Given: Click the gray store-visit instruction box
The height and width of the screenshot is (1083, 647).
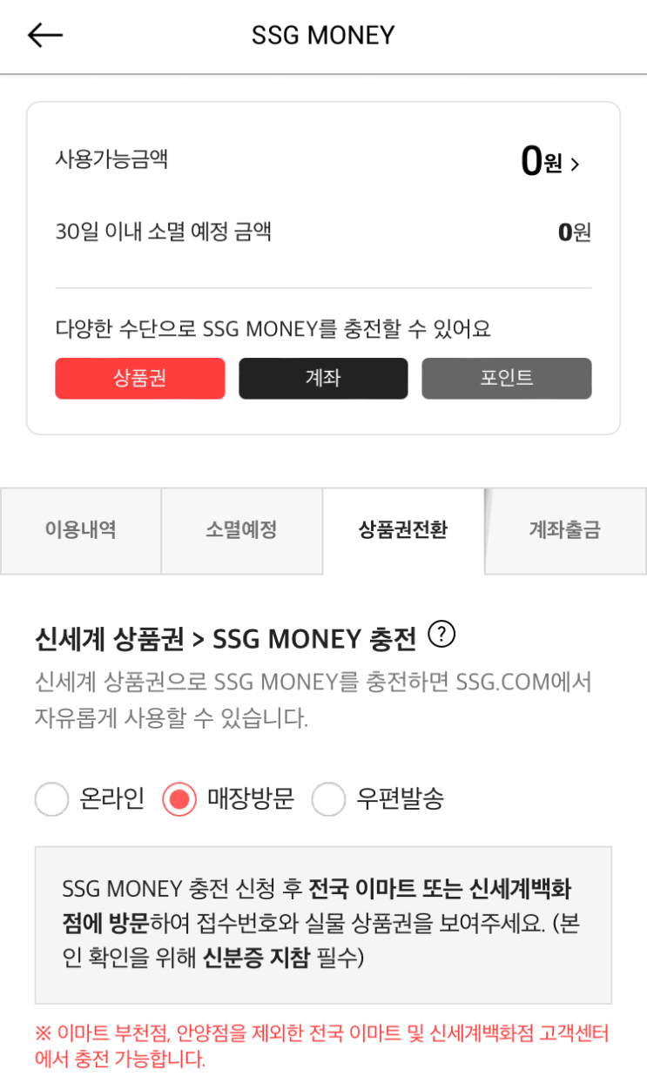Looking at the screenshot, I should click(x=323, y=925).
